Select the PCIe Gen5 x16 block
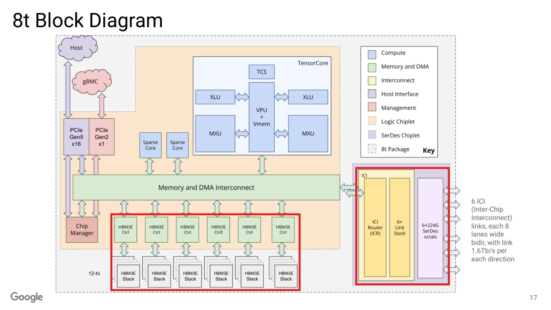Image resolution: width=551 pixels, height=310 pixels. [76, 137]
